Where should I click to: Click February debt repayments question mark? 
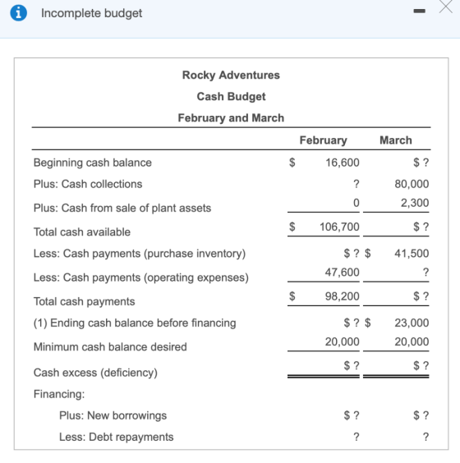click(356, 437)
